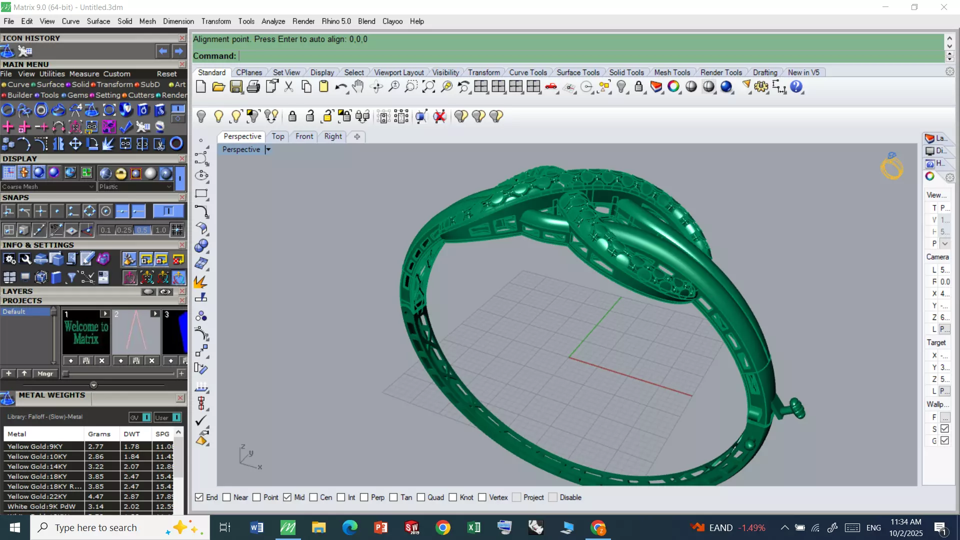The height and width of the screenshot is (540, 960).
Task: Click the blue render sphere icon
Action: [726, 87]
